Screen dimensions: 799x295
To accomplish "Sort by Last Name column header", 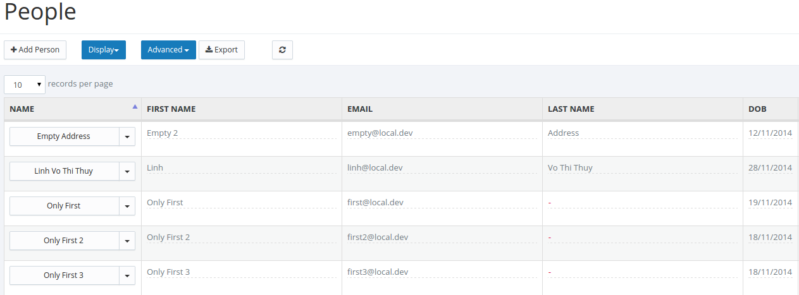I will (x=642, y=109).
